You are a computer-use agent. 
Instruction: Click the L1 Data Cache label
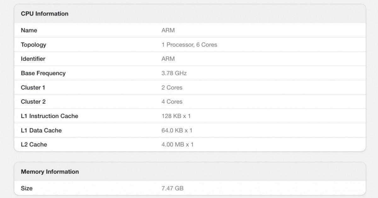coord(41,130)
